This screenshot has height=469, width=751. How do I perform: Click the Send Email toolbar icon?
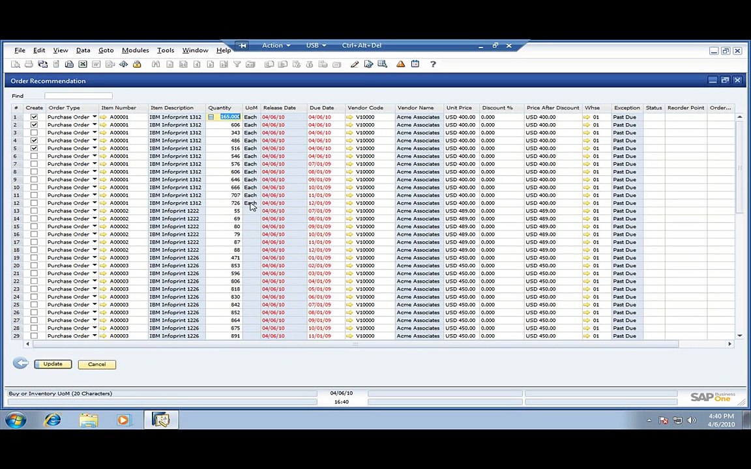(42, 64)
